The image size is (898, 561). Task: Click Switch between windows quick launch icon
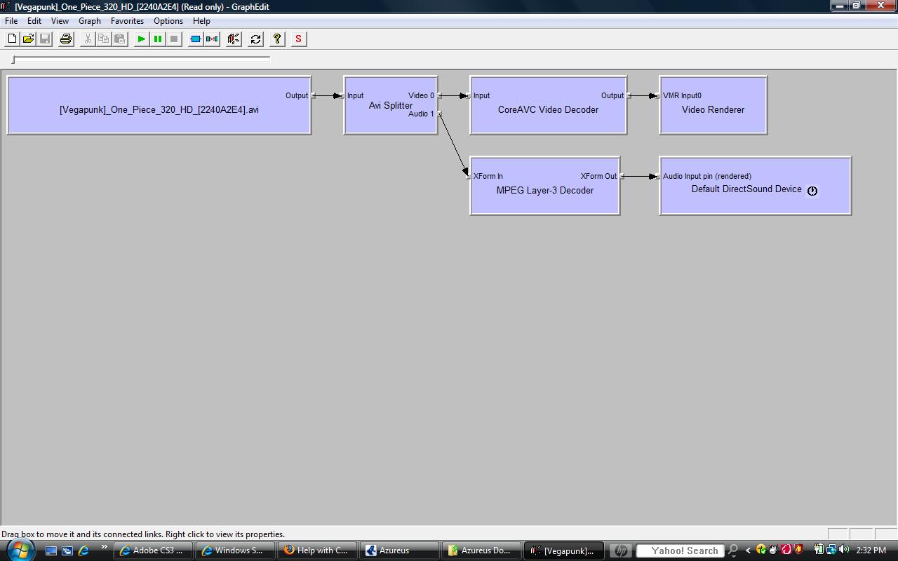click(67, 550)
